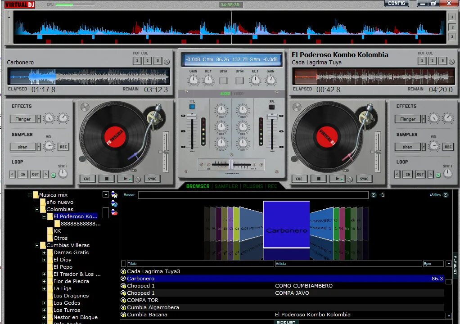Click the right deck hot cue settings icon
This screenshot has height=324, width=460.
(452, 62)
